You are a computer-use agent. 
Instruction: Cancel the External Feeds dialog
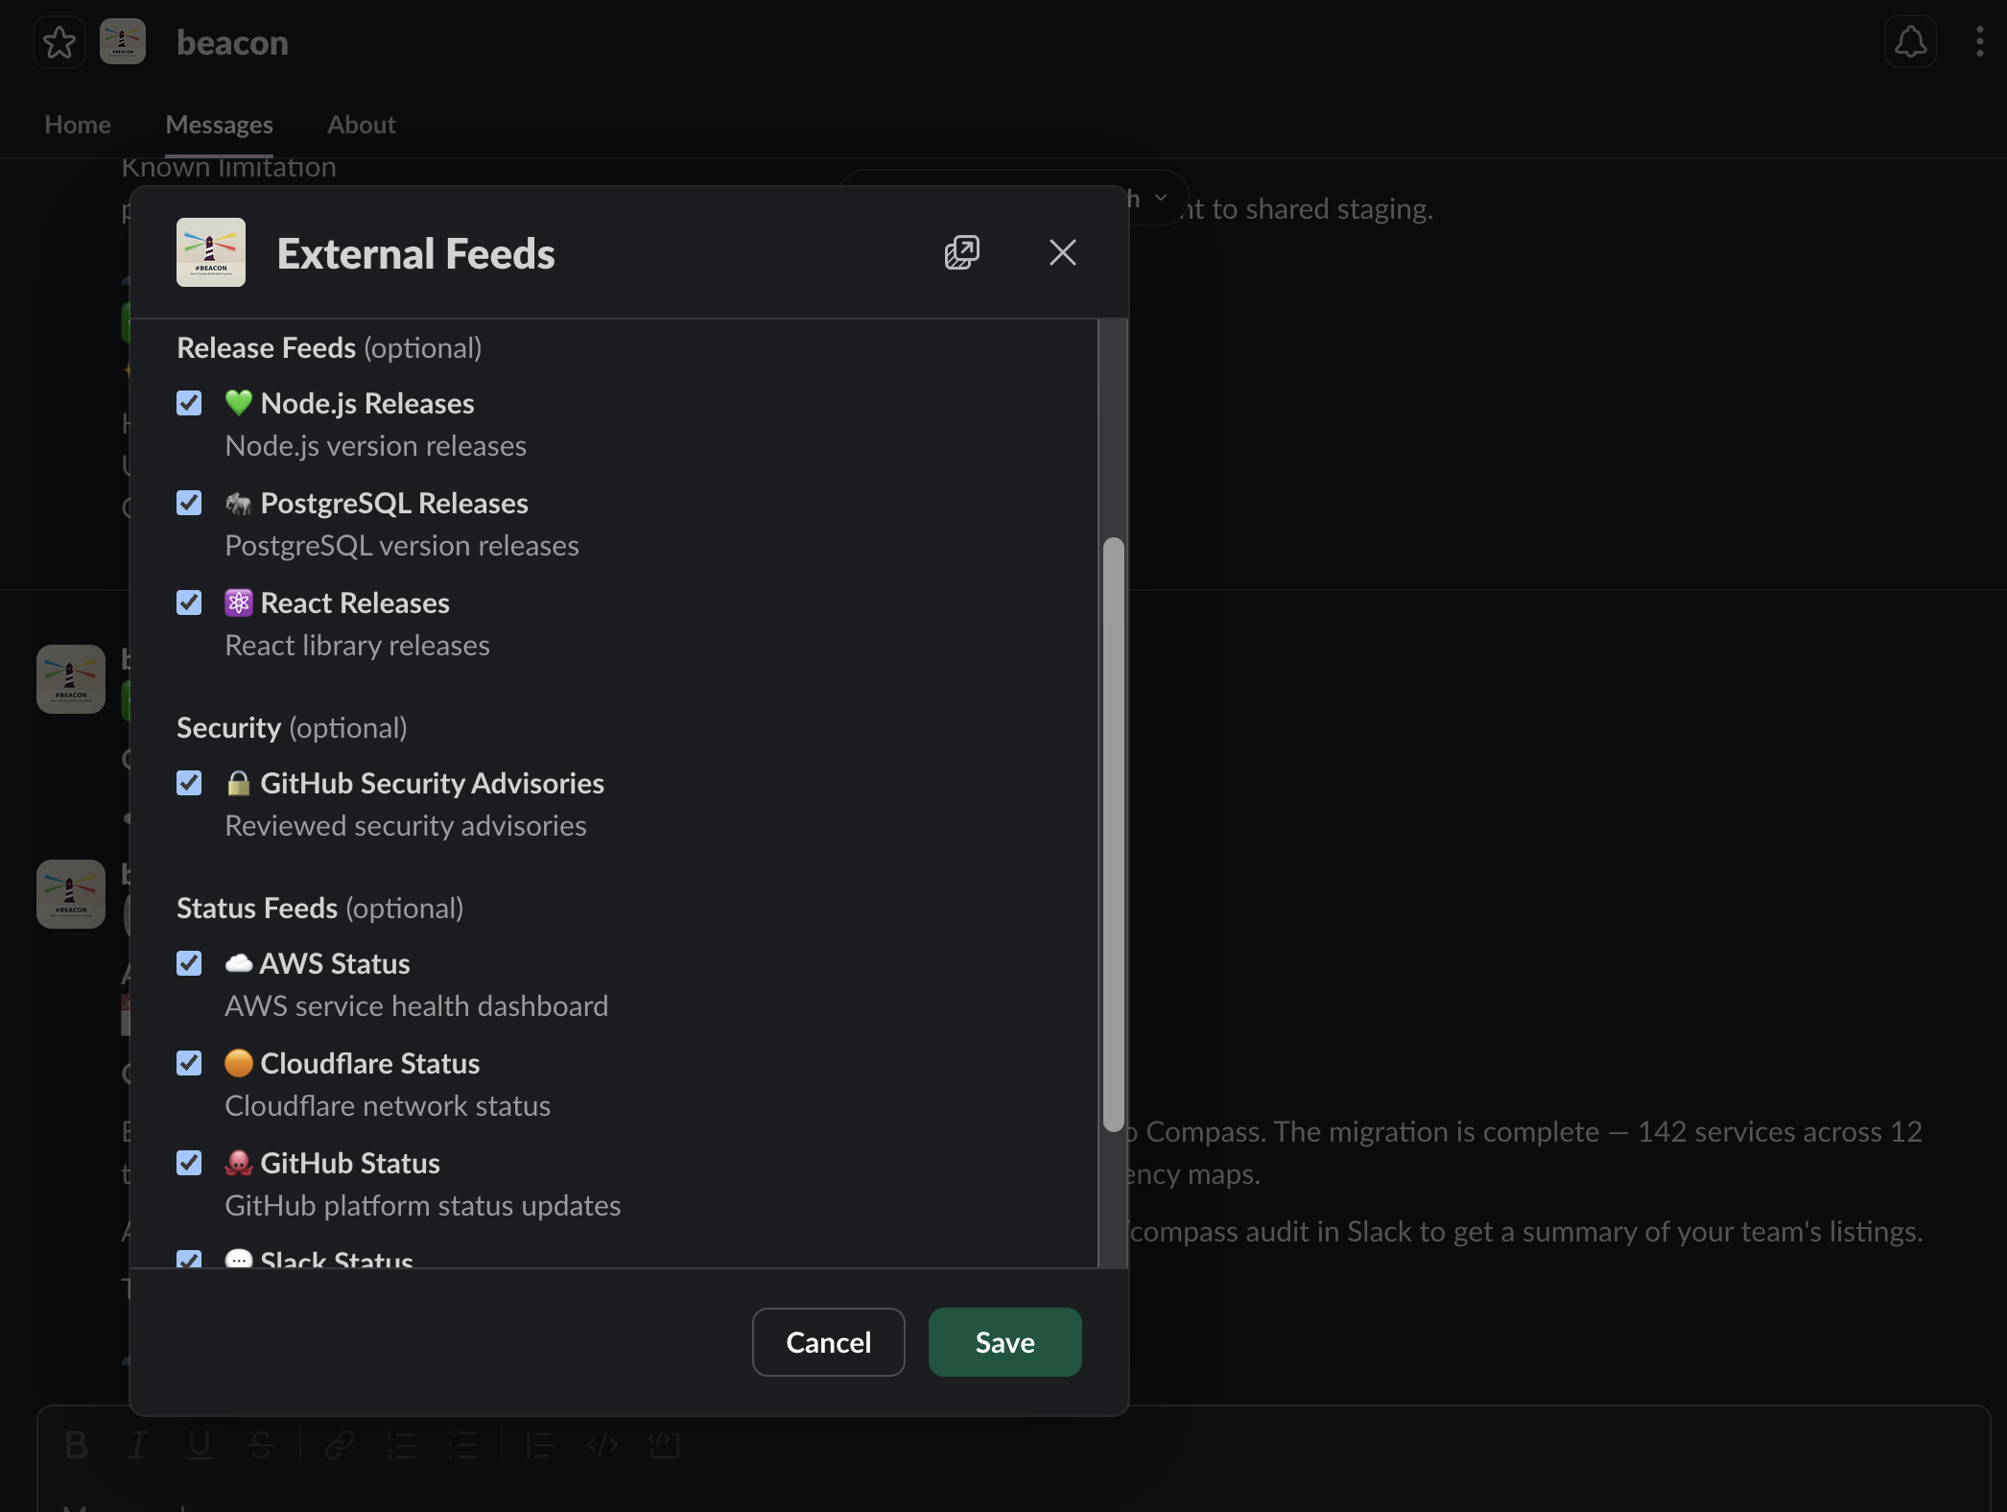click(828, 1341)
